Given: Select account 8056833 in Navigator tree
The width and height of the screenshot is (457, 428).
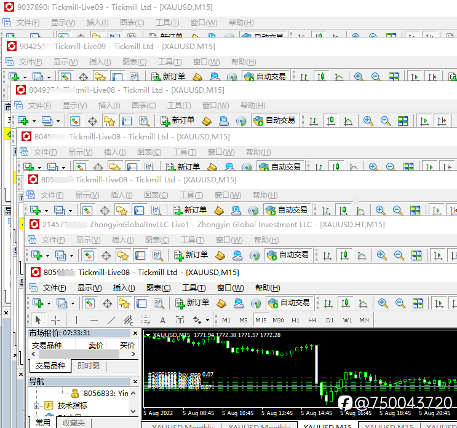Looking at the screenshot, I should [x=106, y=394].
